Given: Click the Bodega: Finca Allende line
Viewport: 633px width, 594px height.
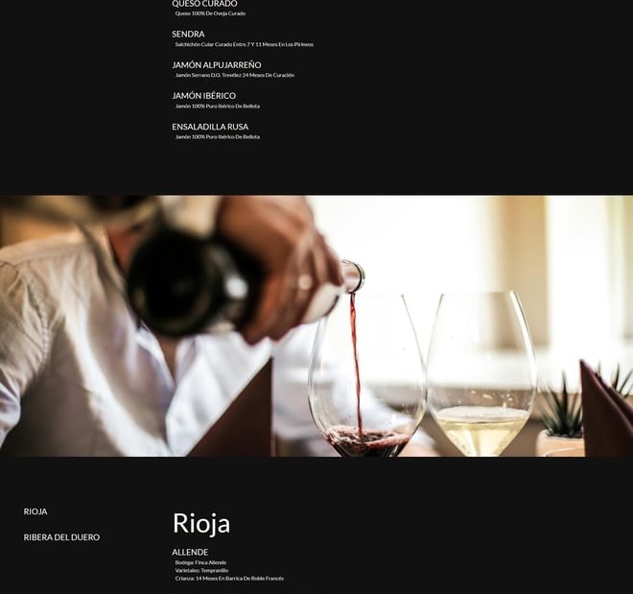Looking at the screenshot, I should [200, 562].
